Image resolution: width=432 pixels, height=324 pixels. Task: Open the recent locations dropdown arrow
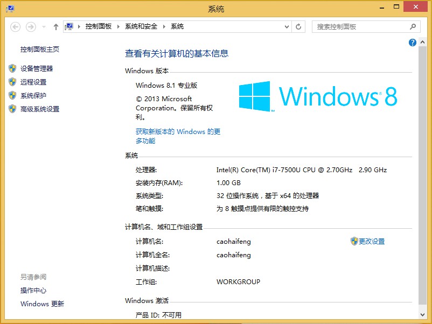(44, 27)
